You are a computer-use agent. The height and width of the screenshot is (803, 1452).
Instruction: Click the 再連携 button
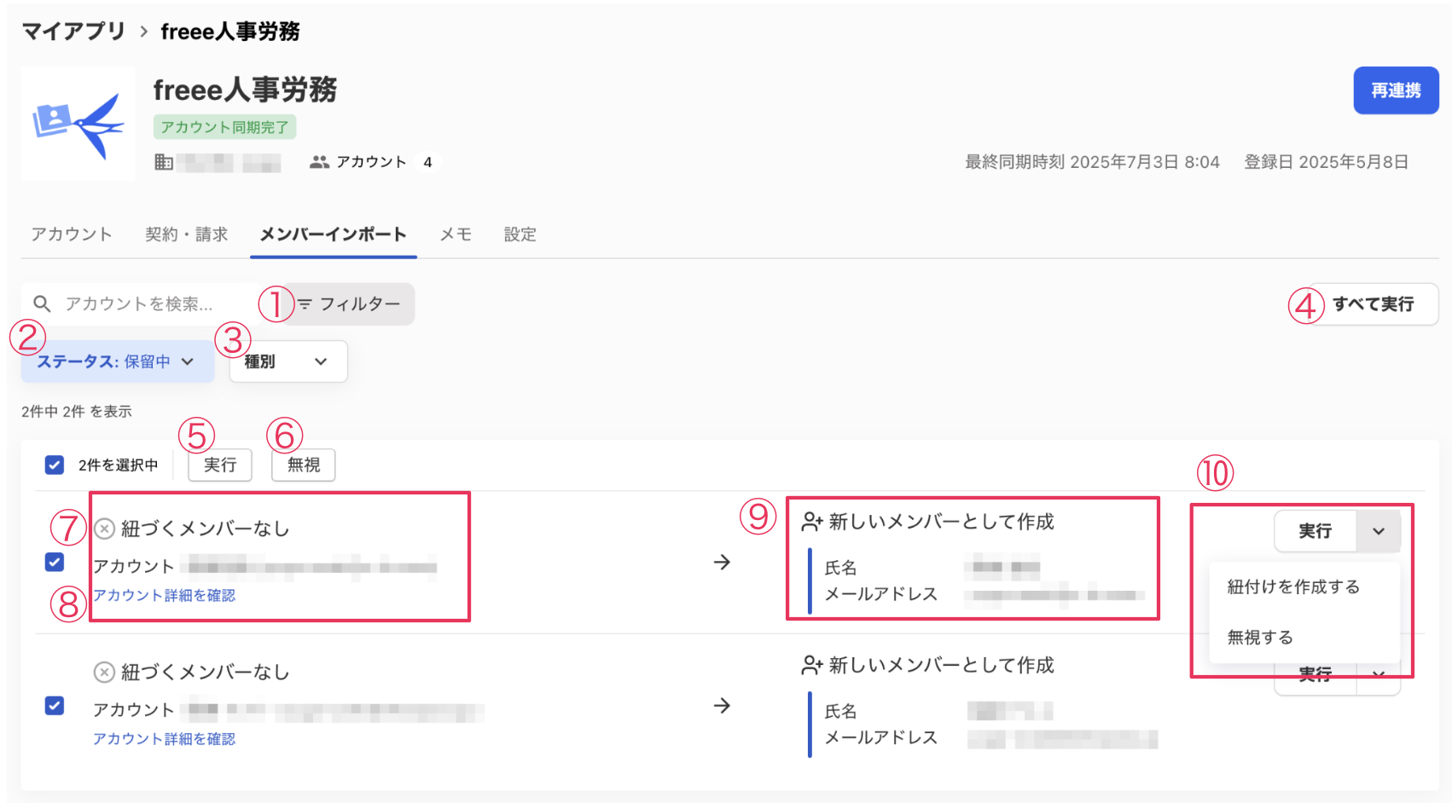click(x=1396, y=90)
